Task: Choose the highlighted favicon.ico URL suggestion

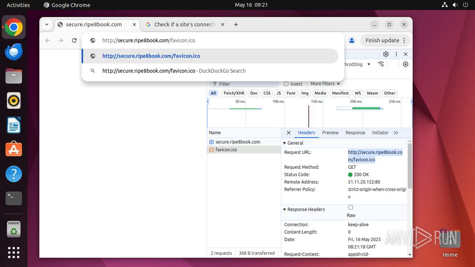Action: [210, 56]
